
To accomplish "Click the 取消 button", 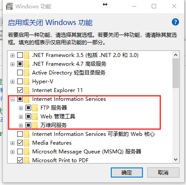I will click(163, 173).
